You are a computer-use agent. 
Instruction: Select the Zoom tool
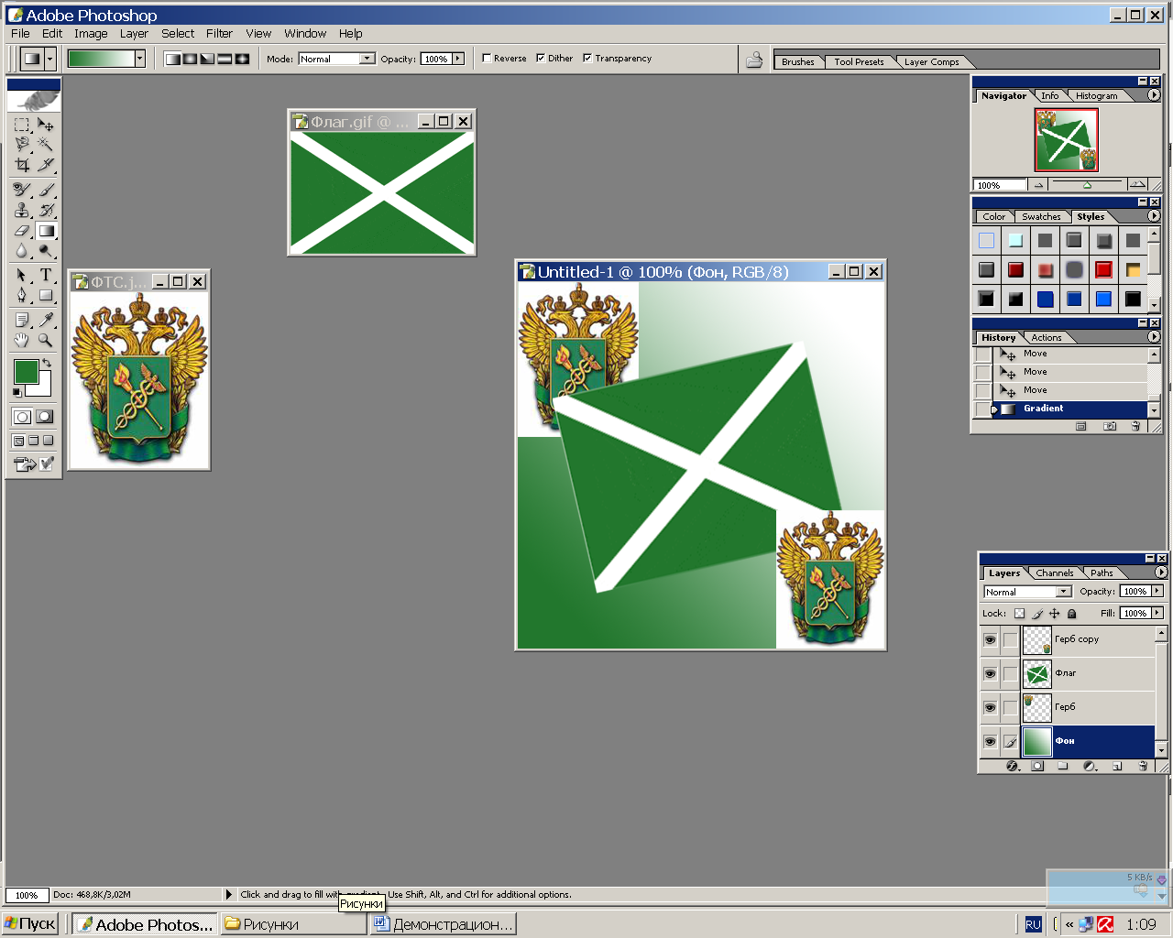(46, 340)
